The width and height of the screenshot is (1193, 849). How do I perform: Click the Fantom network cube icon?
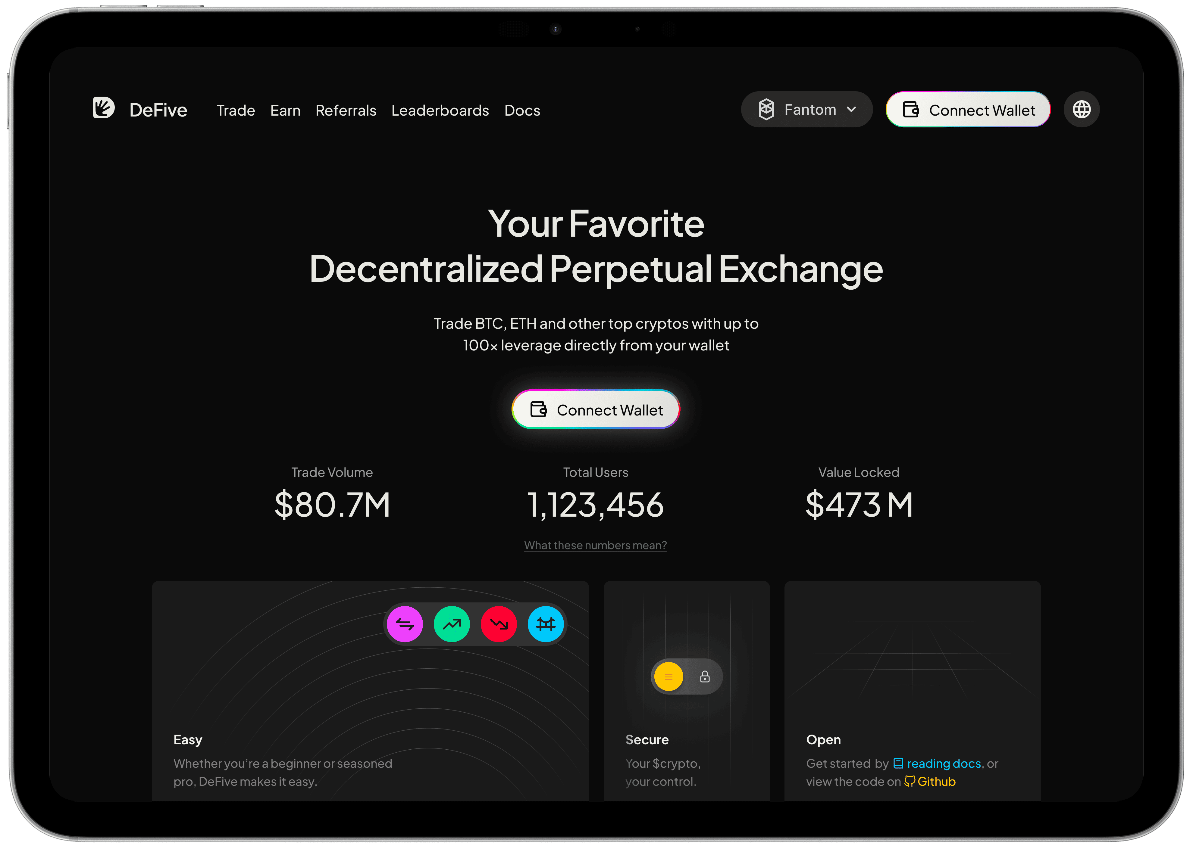click(x=766, y=109)
